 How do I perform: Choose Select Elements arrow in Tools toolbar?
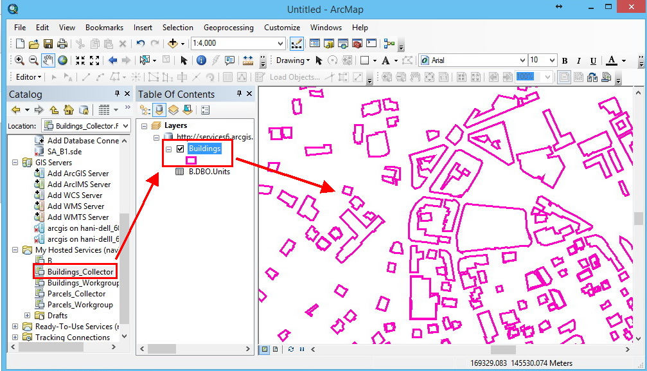coord(184,60)
